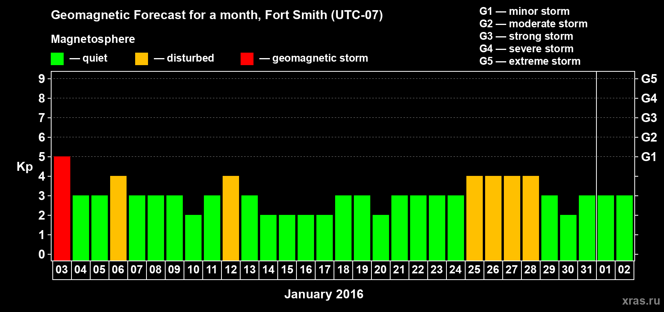Select date label 26 on the axis
Image resolution: width=664 pixels, height=312 pixels.
point(493,270)
